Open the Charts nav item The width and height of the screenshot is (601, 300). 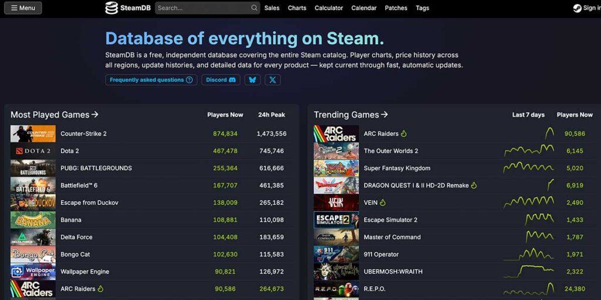(x=297, y=8)
